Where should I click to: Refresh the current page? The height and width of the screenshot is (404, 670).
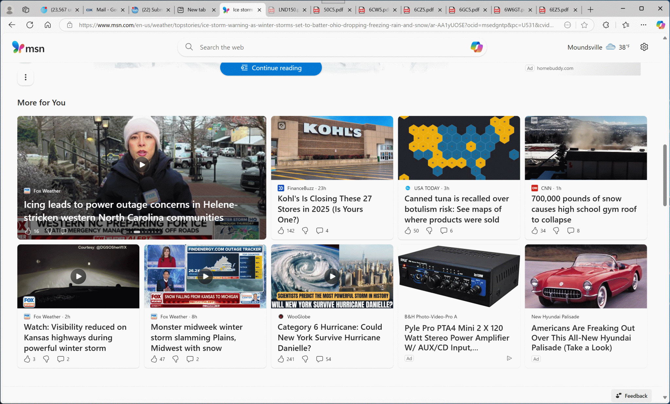click(x=30, y=25)
